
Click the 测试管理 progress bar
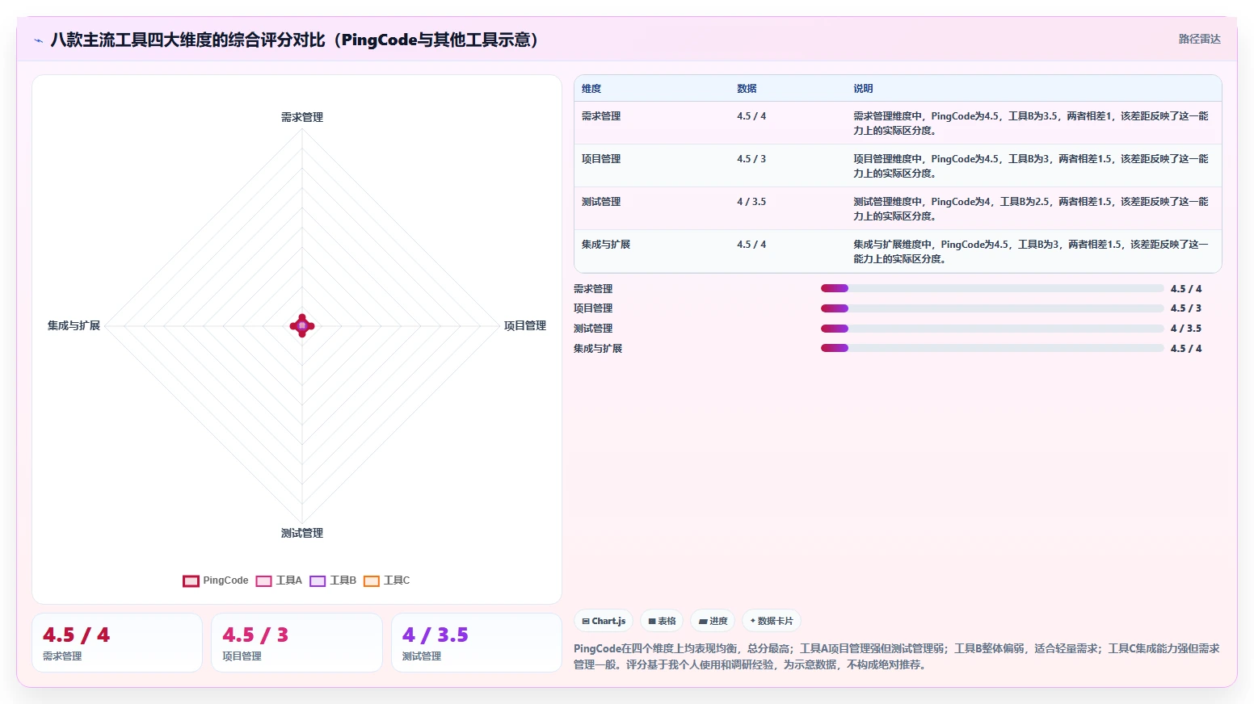[992, 329]
